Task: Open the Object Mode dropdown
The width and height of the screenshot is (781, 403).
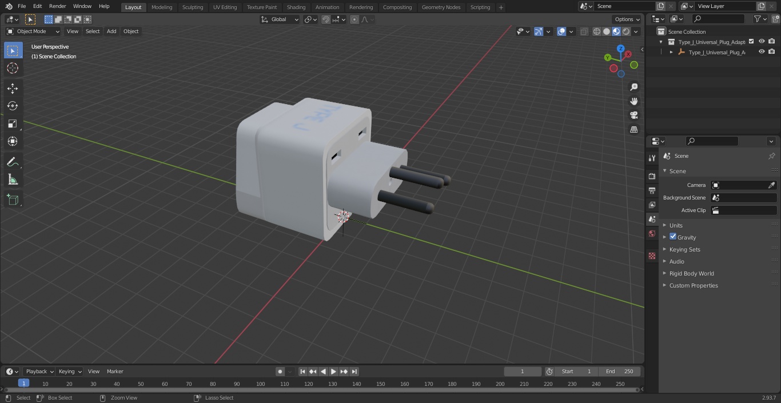Action: (33, 31)
